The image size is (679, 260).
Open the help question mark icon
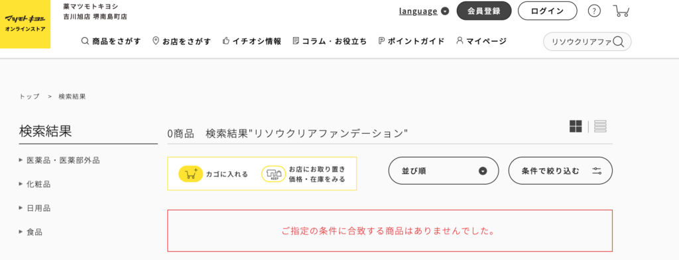click(594, 11)
